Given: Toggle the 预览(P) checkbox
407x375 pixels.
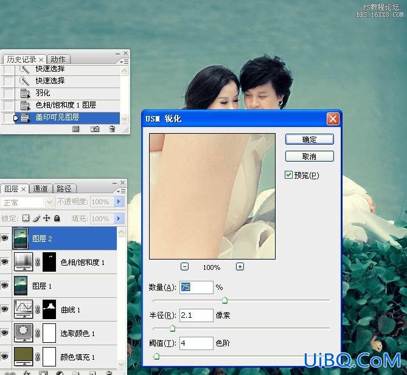Looking at the screenshot, I should [288, 175].
